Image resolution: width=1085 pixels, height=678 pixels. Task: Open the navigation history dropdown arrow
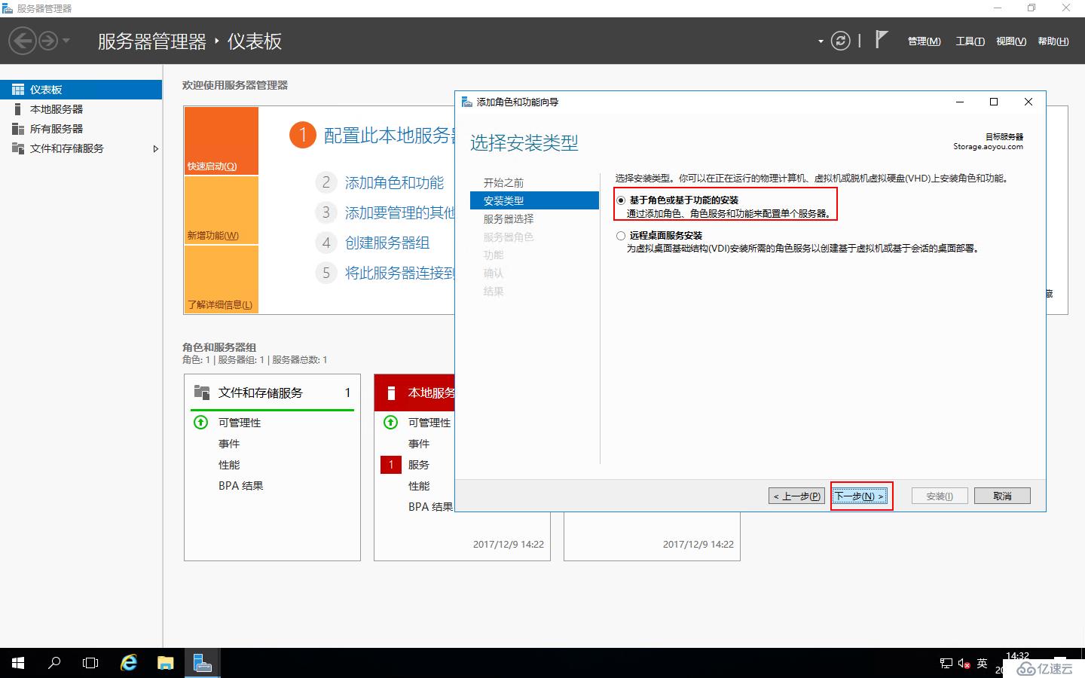point(66,41)
